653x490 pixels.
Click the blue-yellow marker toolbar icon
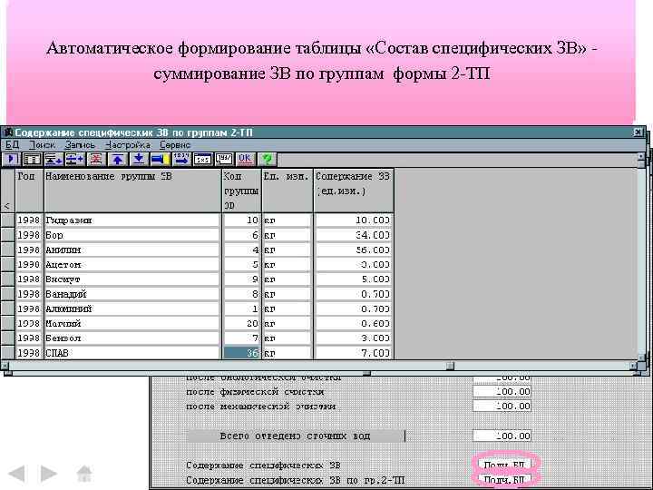coord(160,159)
